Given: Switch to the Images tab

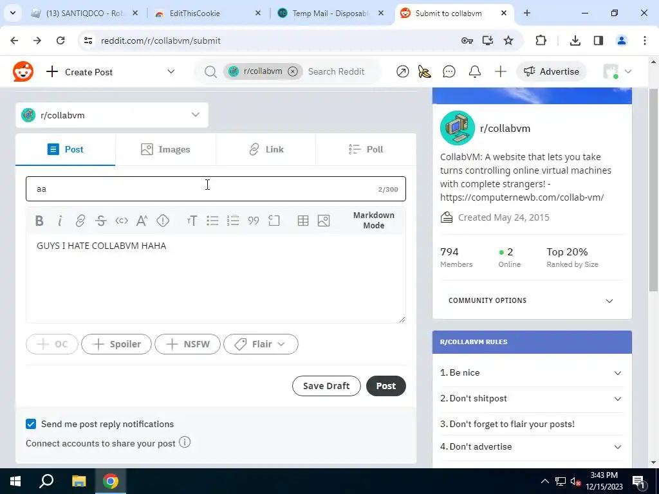Looking at the screenshot, I should (x=165, y=149).
